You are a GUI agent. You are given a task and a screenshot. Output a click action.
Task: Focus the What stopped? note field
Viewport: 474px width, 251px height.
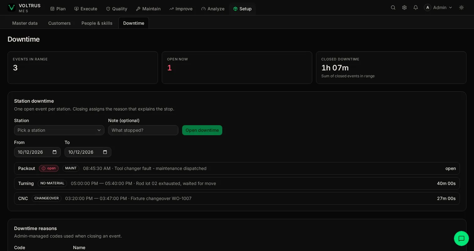click(x=143, y=130)
